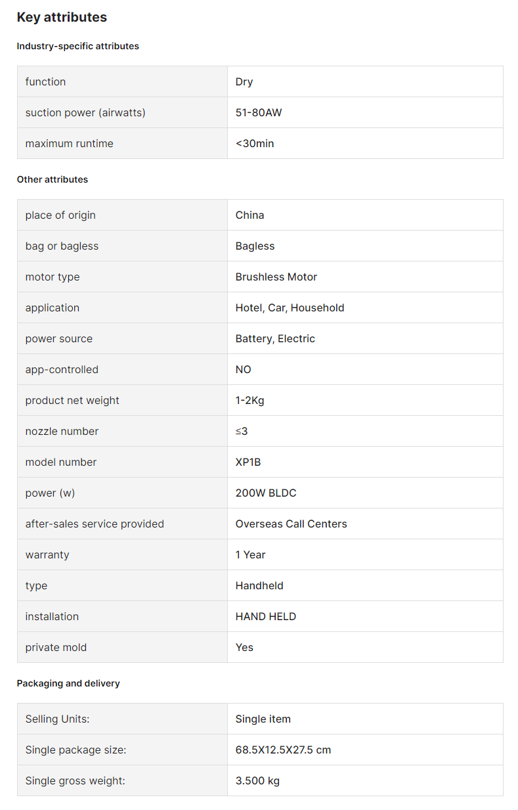518x810 pixels.
Task: Select Overseas Call Centers service value
Action: coord(291,524)
